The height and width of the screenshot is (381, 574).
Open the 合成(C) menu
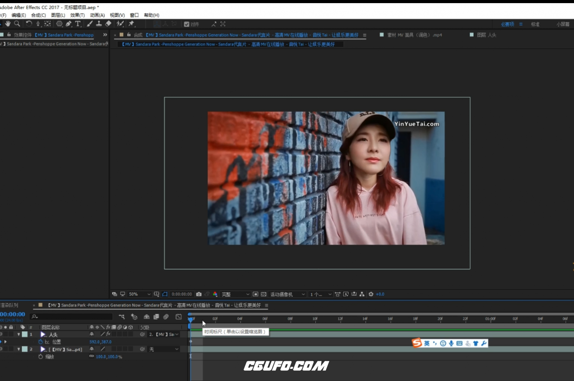click(38, 15)
